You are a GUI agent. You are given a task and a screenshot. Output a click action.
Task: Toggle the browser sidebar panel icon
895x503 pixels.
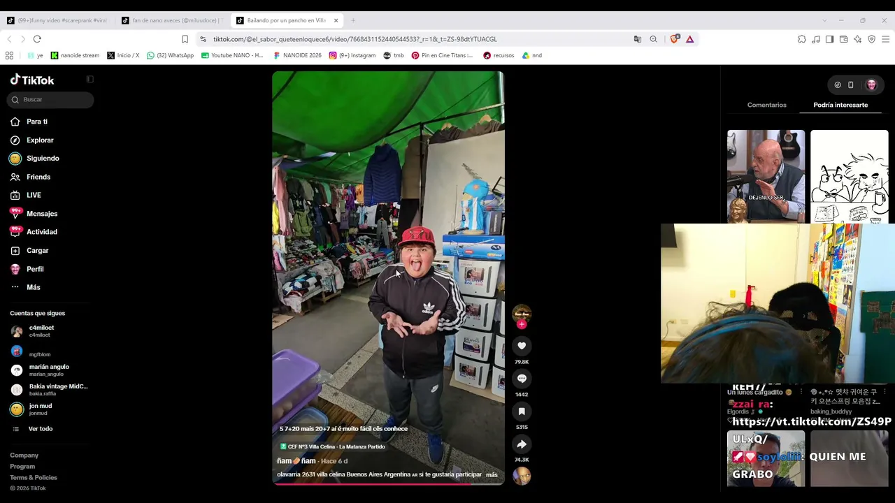829,39
